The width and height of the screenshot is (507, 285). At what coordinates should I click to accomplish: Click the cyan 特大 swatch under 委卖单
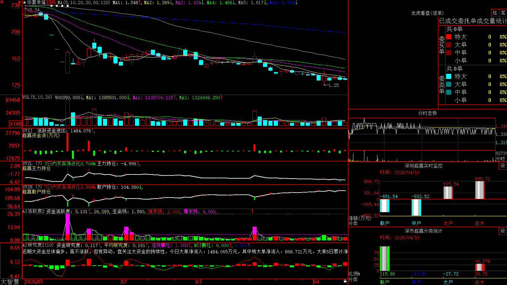(x=449, y=76)
